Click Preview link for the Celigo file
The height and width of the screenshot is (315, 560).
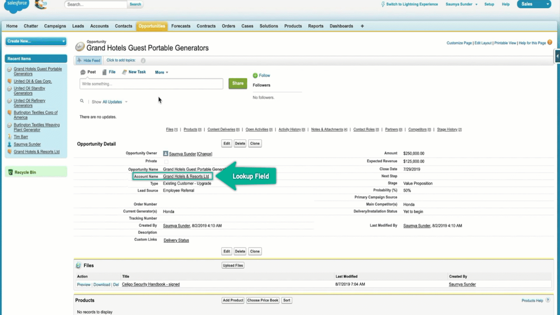(x=83, y=285)
